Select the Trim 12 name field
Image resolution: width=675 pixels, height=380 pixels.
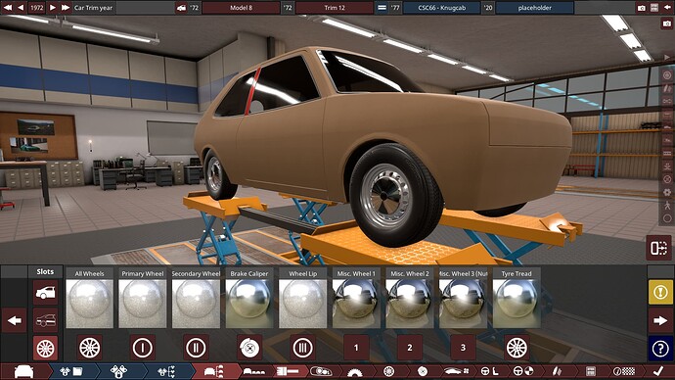tap(335, 8)
